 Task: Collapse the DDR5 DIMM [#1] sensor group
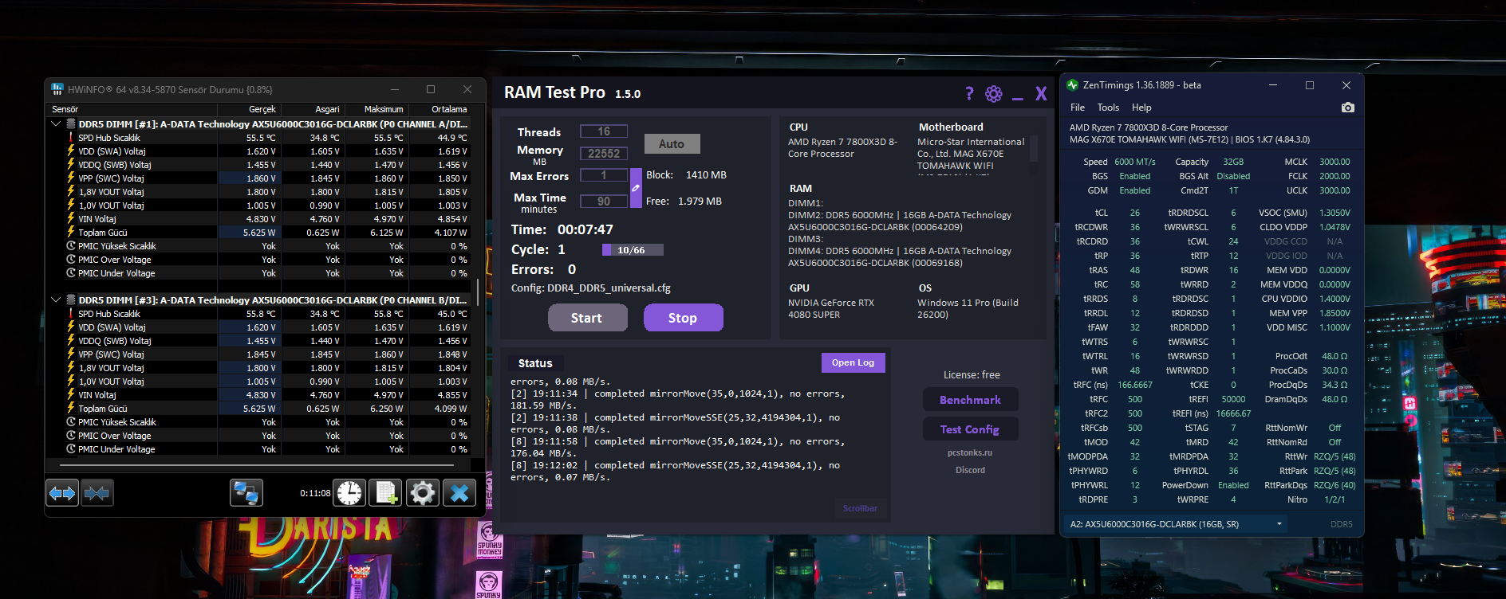pyautogui.click(x=56, y=124)
